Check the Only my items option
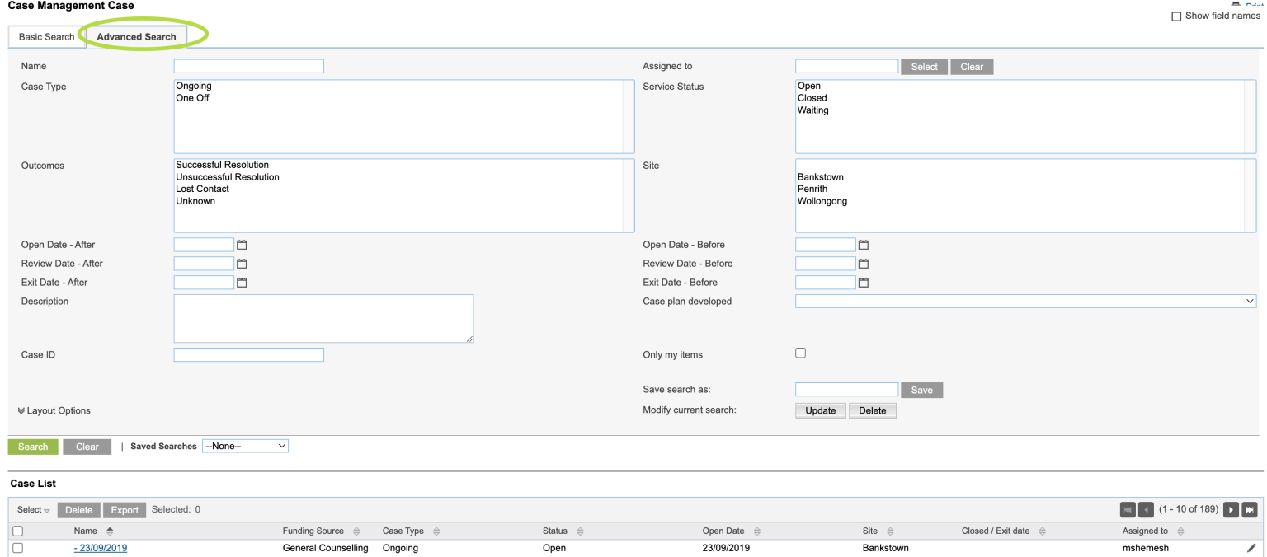Image resolution: width=1267 pixels, height=557 pixels. click(800, 353)
